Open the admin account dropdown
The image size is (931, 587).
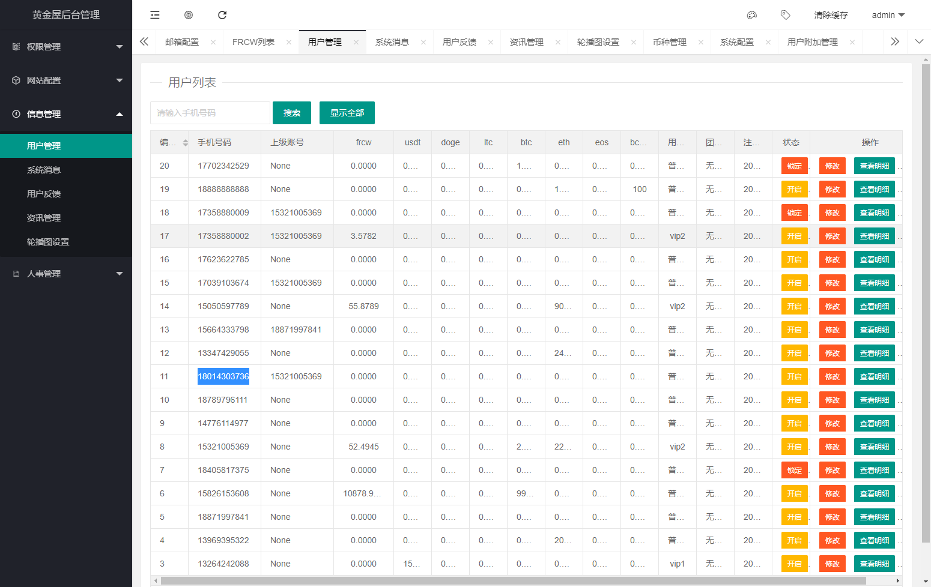(x=888, y=15)
